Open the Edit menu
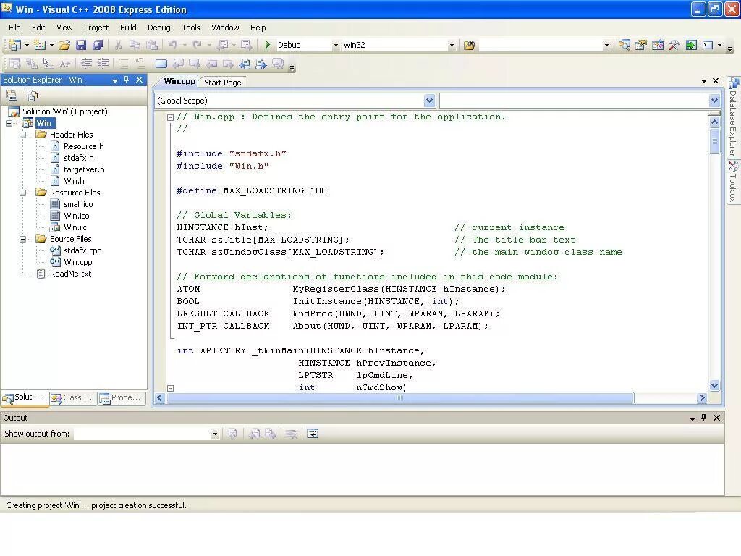The image size is (741, 556). pos(38,28)
